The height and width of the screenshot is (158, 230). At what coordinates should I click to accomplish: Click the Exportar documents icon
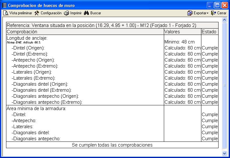pos(190,13)
